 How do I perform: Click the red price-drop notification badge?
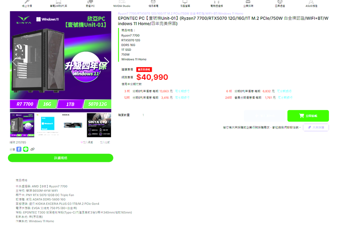point(144,69)
